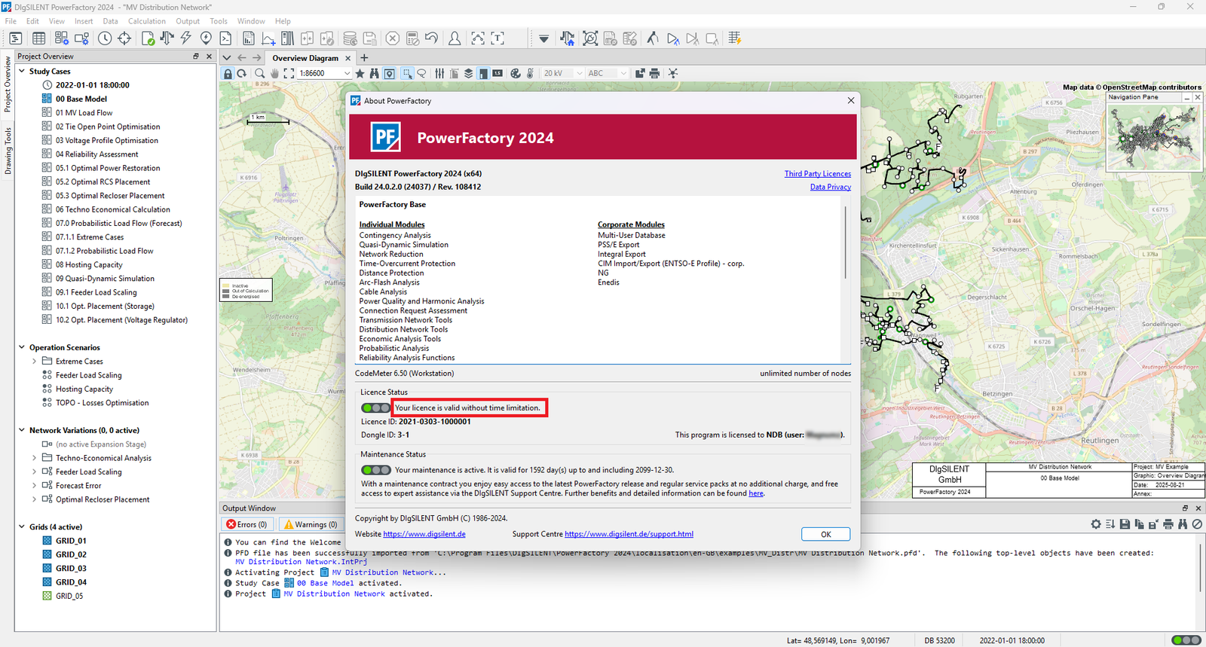The width and height of the screenshot is (1206, 647).
Task: Click the print diagram icon
Action: coord(654,73)
